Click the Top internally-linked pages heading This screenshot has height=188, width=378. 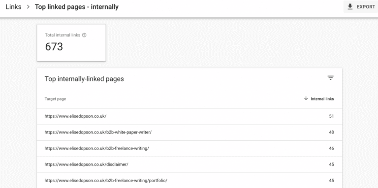click(x=84, y=79)
